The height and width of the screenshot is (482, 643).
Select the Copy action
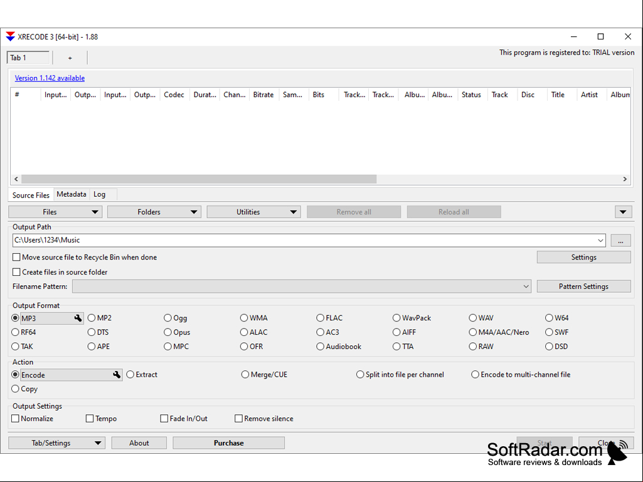15,389
